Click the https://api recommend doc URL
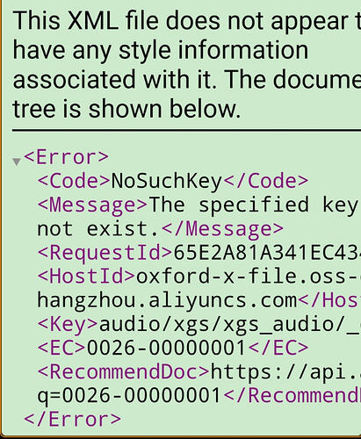This screenshot has width=361, height=439. pos(285,372)
